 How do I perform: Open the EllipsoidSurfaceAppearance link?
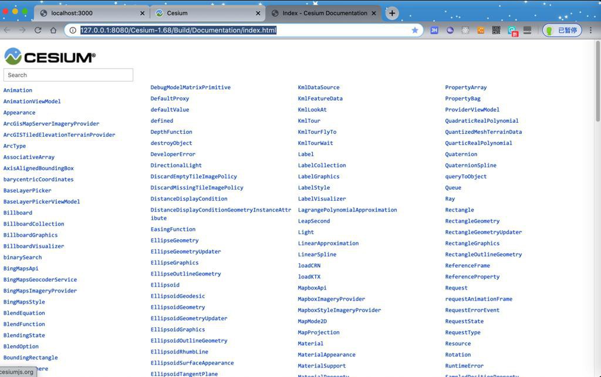[192, 363]
